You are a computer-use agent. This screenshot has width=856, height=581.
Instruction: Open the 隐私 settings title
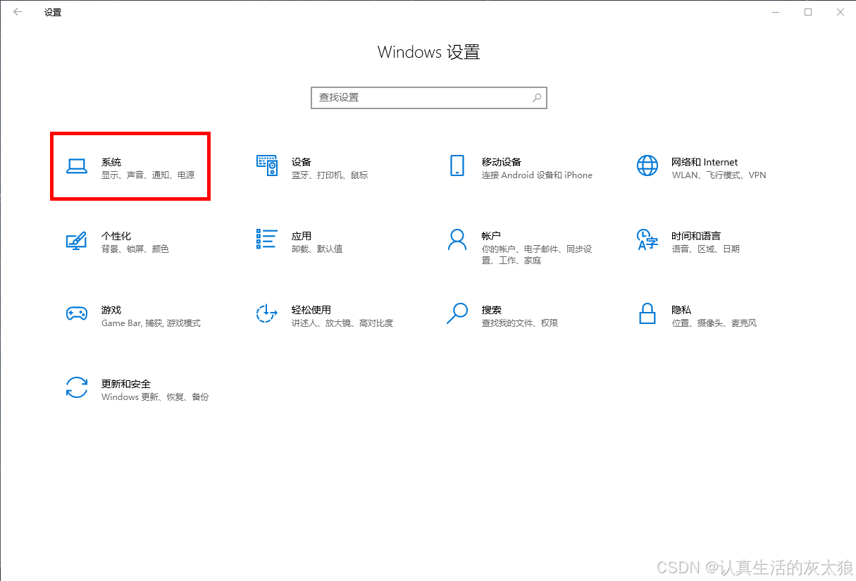[681, 310]
